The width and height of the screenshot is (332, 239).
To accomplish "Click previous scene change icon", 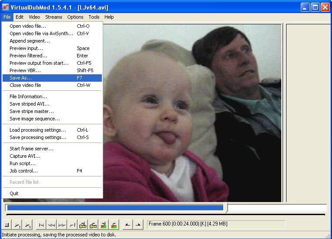I will (103, 225).
